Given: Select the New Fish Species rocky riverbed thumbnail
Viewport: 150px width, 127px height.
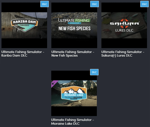Looking at the screenshot, I should [x=74, y=25].
